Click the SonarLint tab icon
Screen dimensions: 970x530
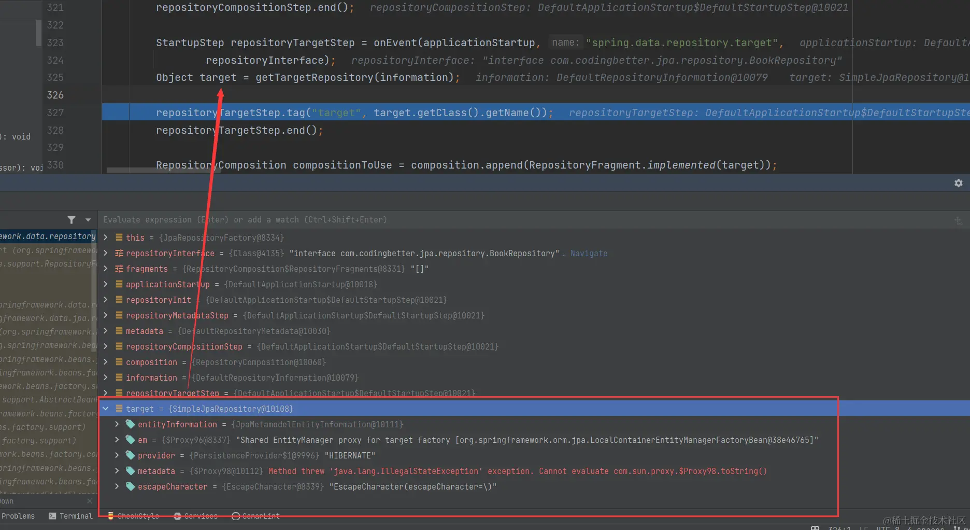pos(236,516)
